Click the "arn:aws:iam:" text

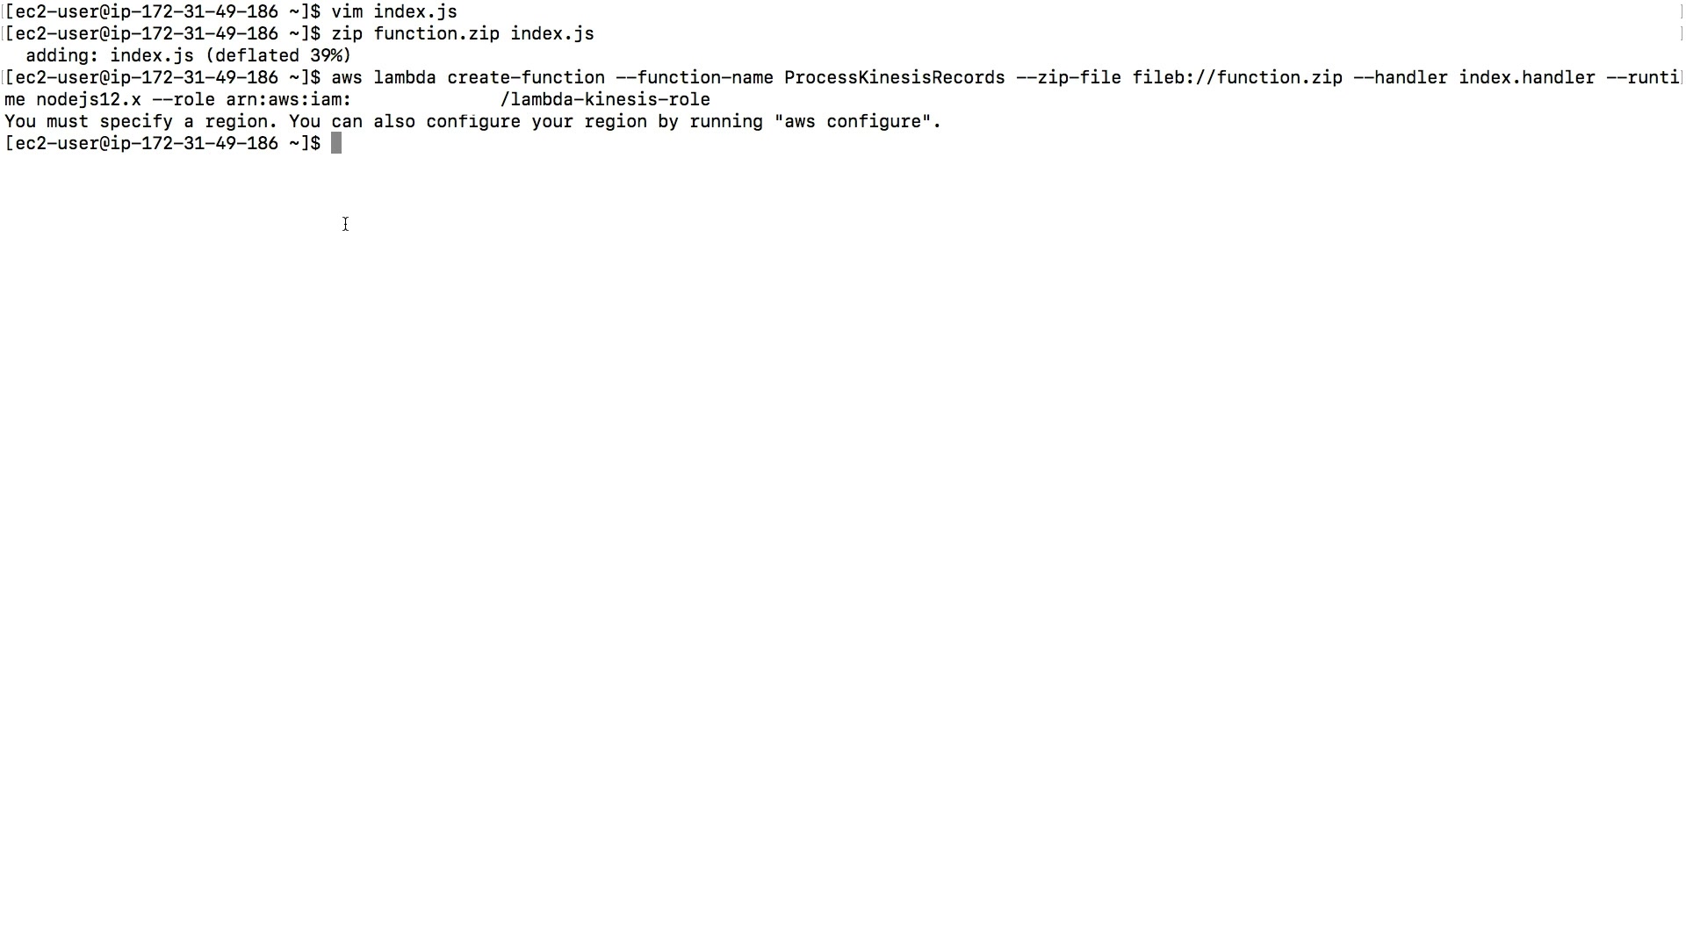point(289,99)
